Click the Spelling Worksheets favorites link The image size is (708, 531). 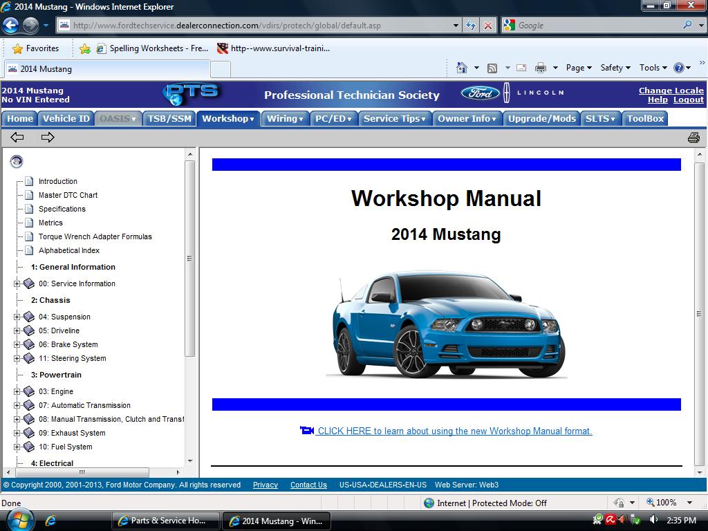point(151,48)
